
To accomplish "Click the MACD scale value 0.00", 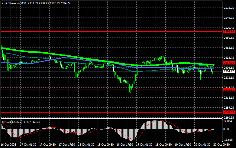I will pos(226,129).
